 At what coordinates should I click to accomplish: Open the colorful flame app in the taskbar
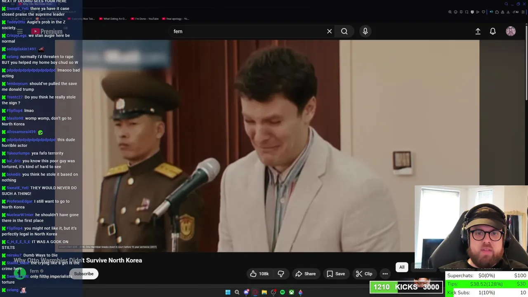point(301,292)
